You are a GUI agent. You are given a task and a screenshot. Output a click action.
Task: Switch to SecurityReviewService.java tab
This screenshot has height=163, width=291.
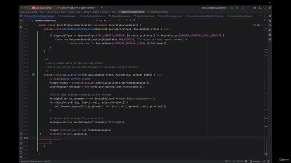pyautogui.click(x=92, y=16)
